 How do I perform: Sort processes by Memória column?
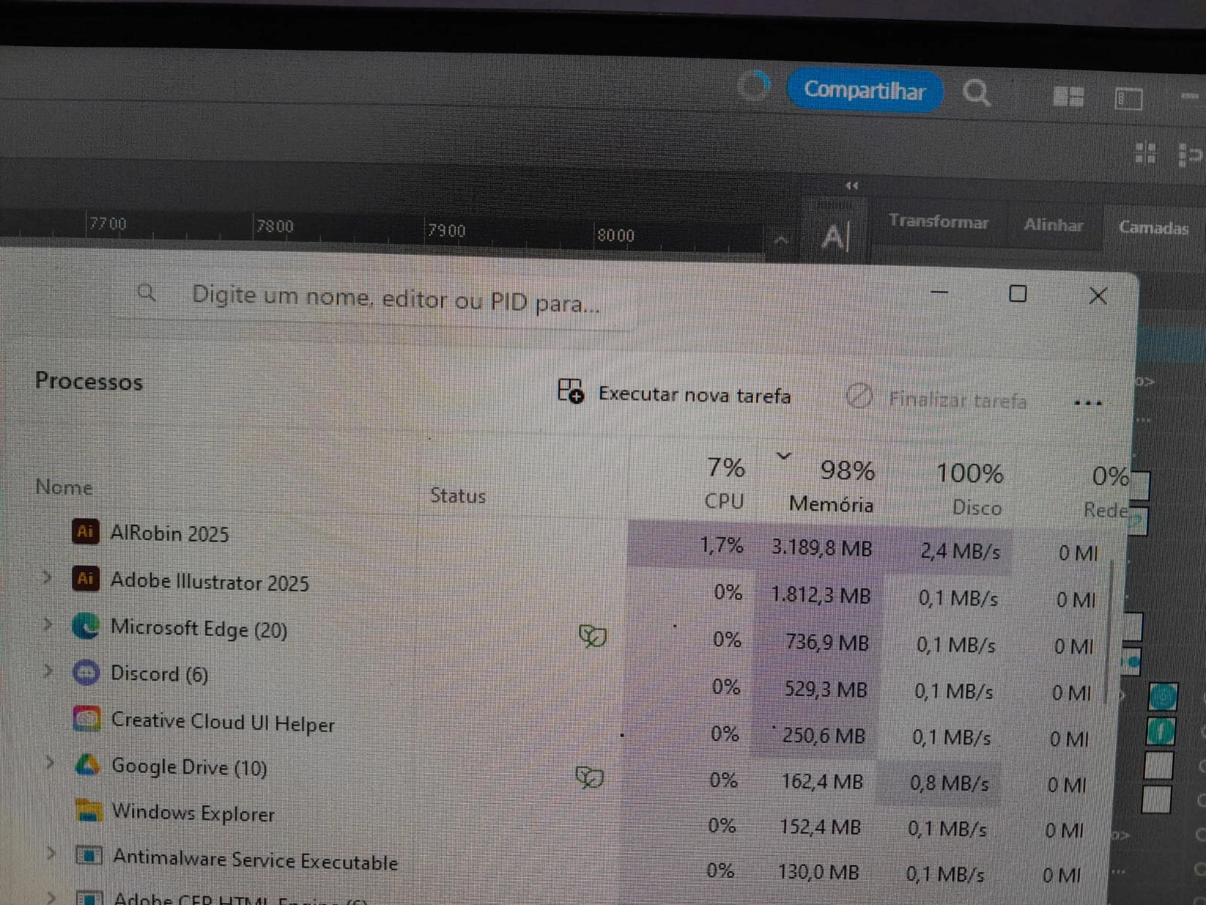tap(832, 489)
